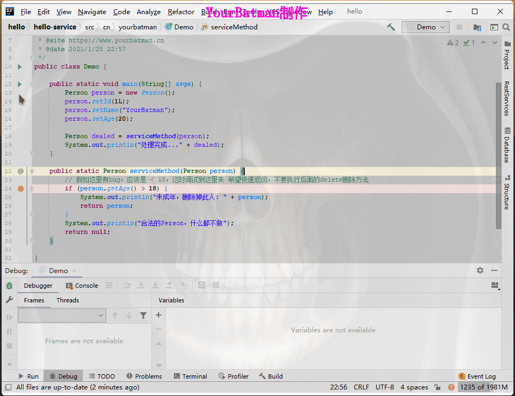Click run gutter arrow beside class Demo
Viewport: 515px width, 396px height.
pos(20,66)
